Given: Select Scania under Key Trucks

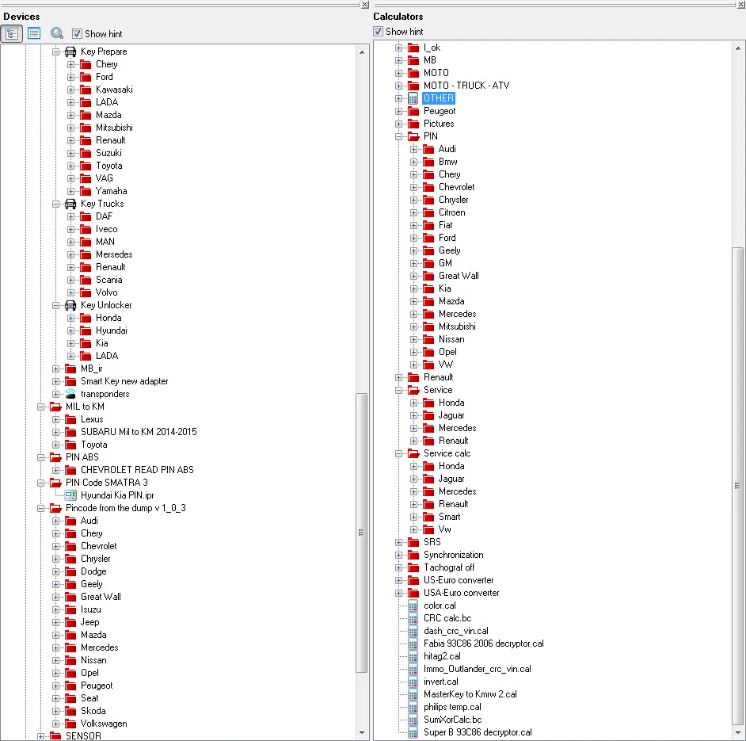Looking at the screenshot, I should (109, 280).
